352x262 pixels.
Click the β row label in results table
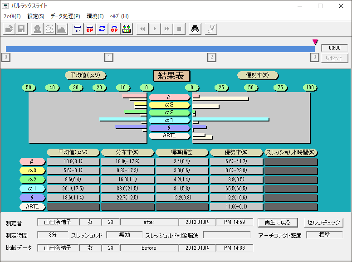(32, 161)
